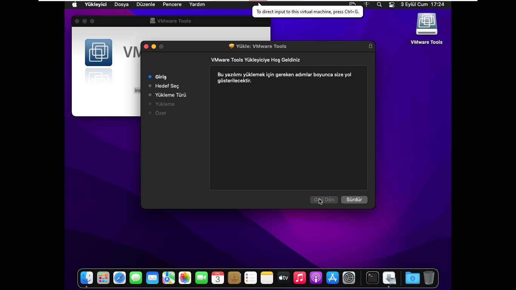Open the Yardım menu
Screen dimensions: 516x290
[x=197, y=5]
